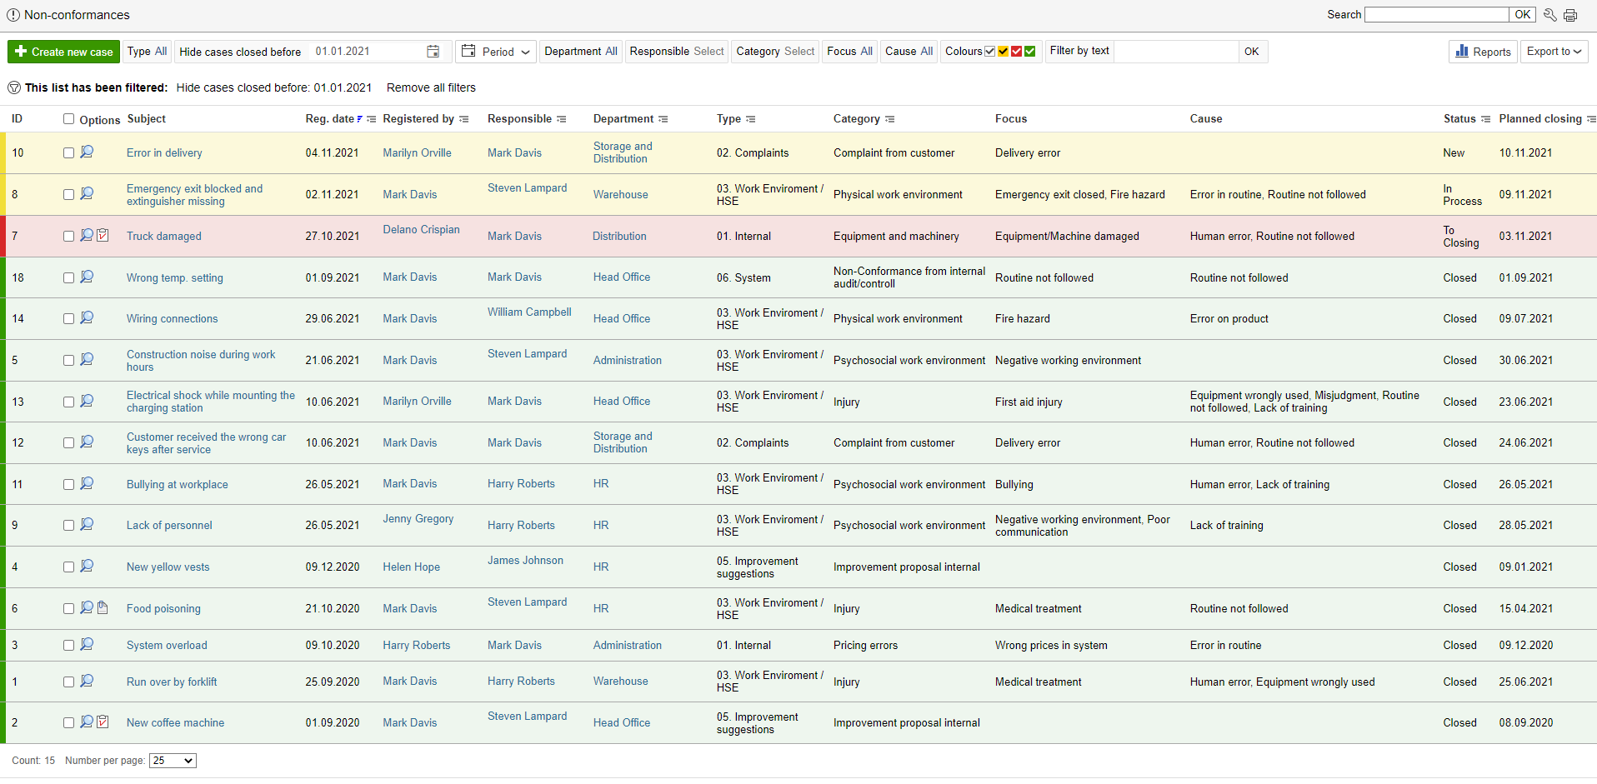Open calendar picker for closed-before date
Image resolution: width=1597 pixels, height=784 pixels.
[433, 52]
